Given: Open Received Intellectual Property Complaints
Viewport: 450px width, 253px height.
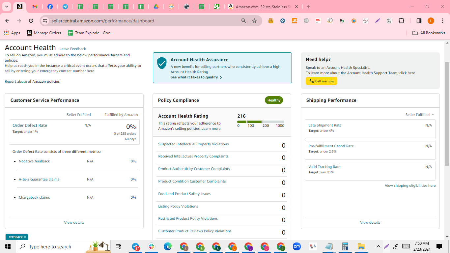Looking at the screenshot, I should (193, 156).
